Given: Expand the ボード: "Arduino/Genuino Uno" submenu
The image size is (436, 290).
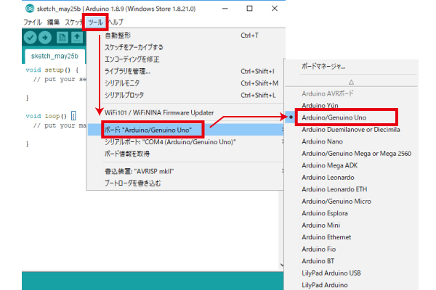Looking at the screenshot, I should [186, 130].
